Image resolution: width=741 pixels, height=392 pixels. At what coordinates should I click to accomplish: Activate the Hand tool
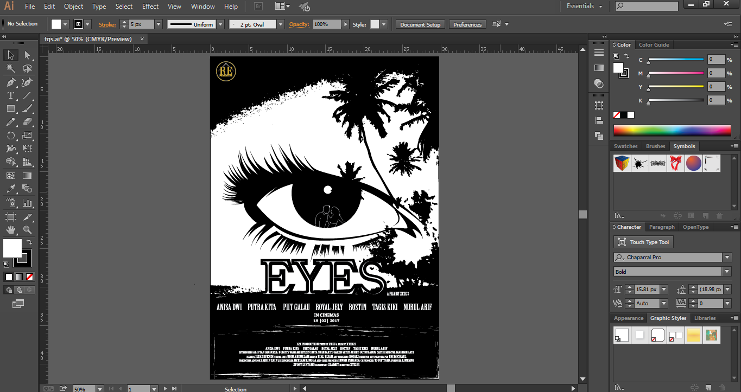[x=10, y=230]
